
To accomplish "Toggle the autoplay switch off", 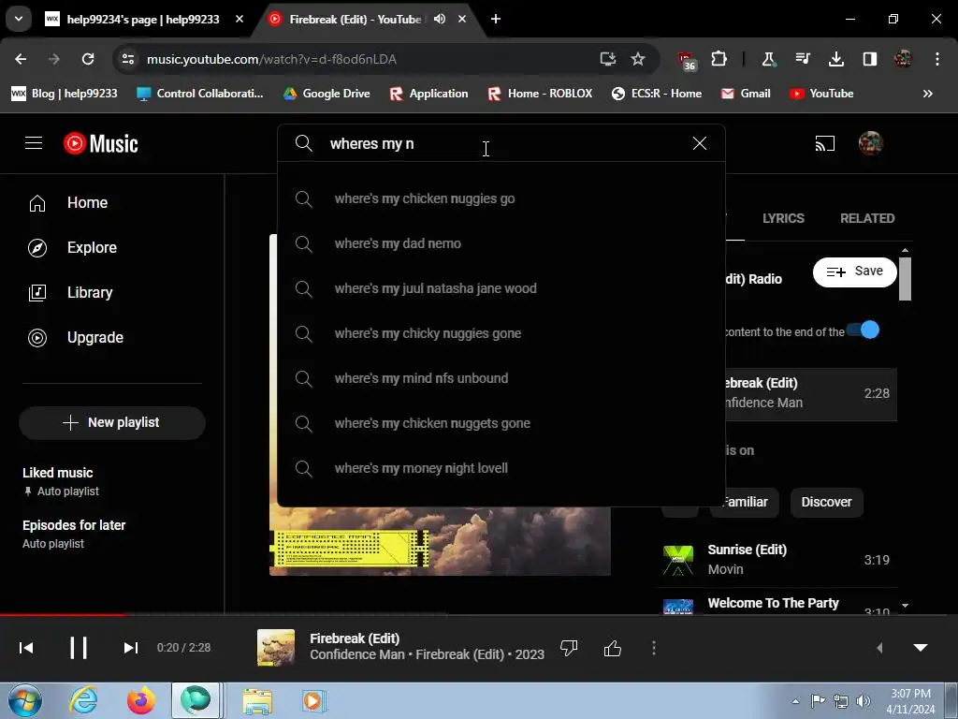I will click(x=863, y=330).
